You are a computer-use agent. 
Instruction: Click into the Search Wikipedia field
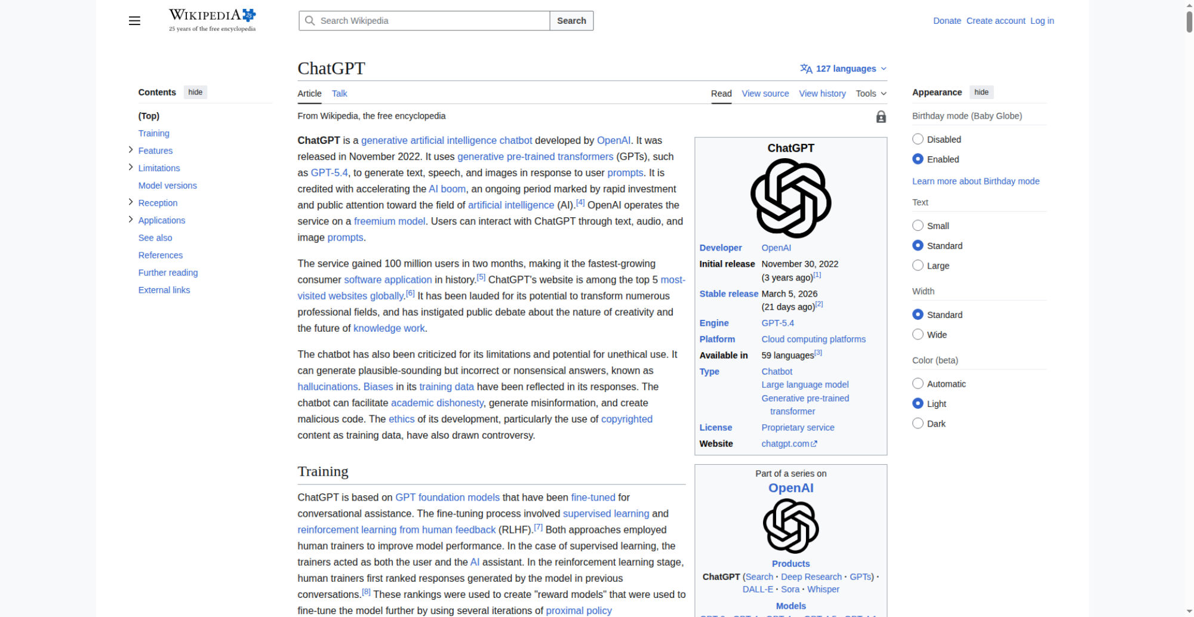(430, 21)
